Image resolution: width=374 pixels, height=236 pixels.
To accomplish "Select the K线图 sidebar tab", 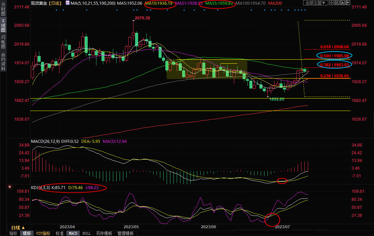I will [x=3, y=25].
